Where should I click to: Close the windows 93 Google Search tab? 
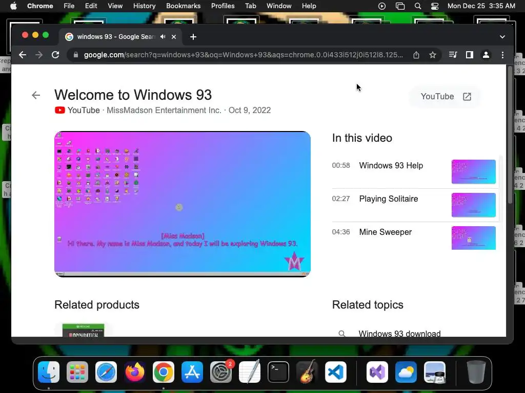(x=174, y=37)
